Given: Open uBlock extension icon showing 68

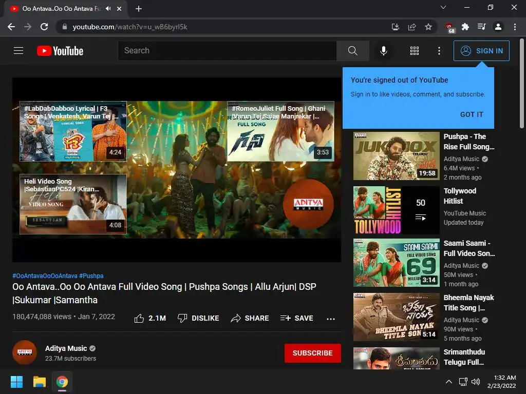Looking at the screenshot, I should tap(449, 28).
